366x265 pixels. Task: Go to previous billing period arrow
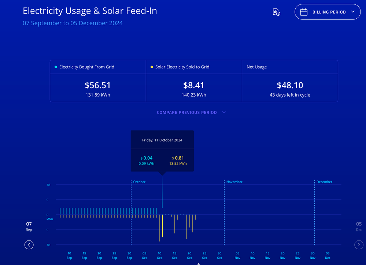29,245
